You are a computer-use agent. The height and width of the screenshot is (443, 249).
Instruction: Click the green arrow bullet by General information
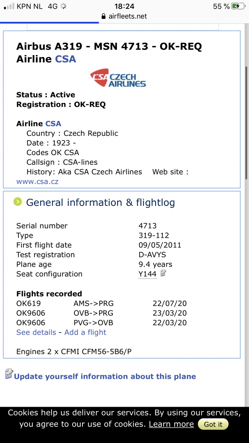pos(18,202)
